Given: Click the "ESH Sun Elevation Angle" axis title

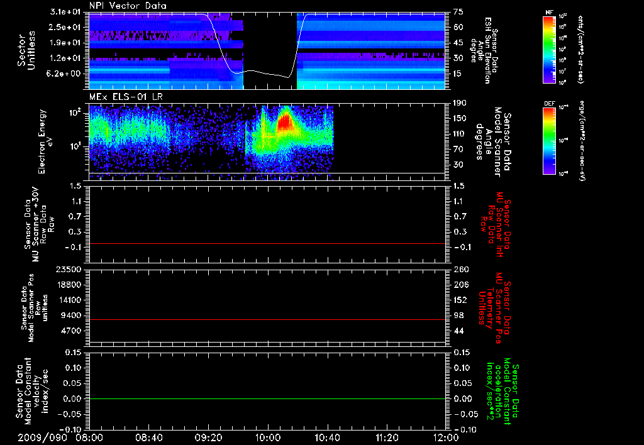Looking at the screenshot, I should [x=484, y=50].
